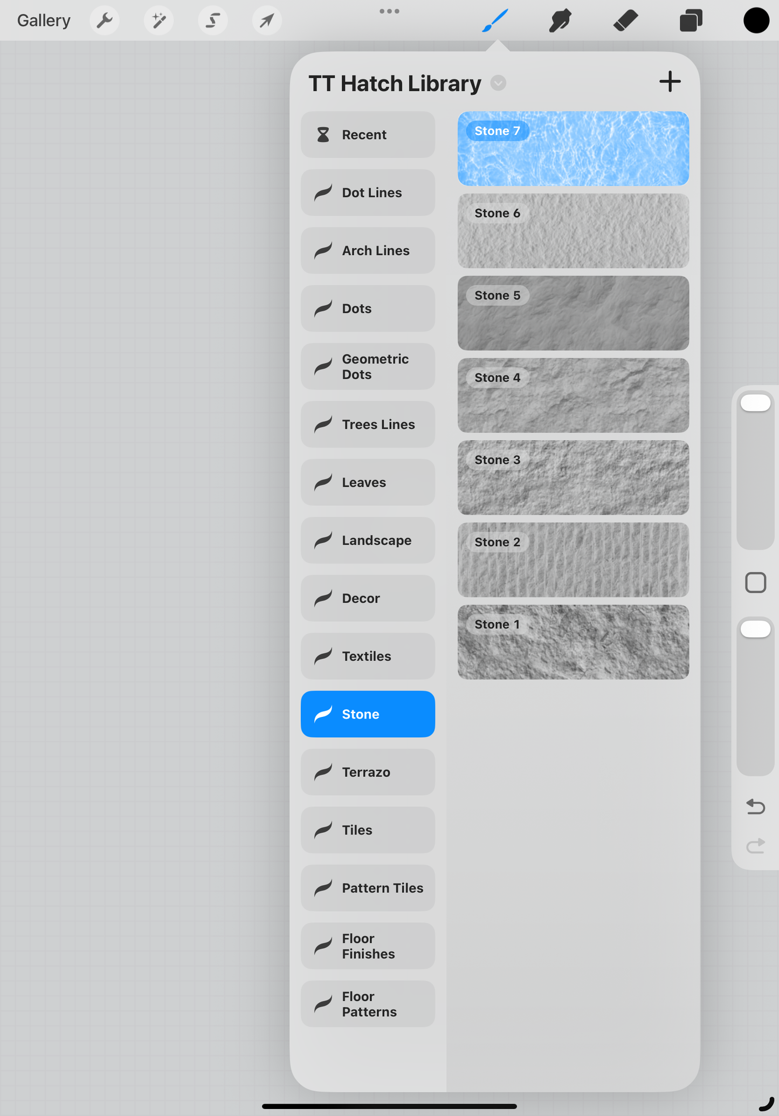Open the black color picker circle
Viewport: 779px width, 1116px height.
coord(756,20)
